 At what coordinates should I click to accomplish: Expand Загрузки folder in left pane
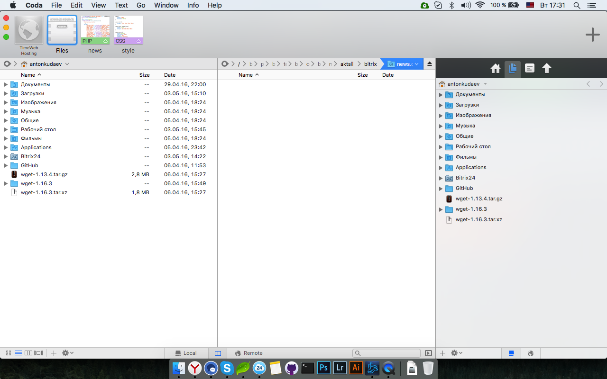click(x=6, y=93)
